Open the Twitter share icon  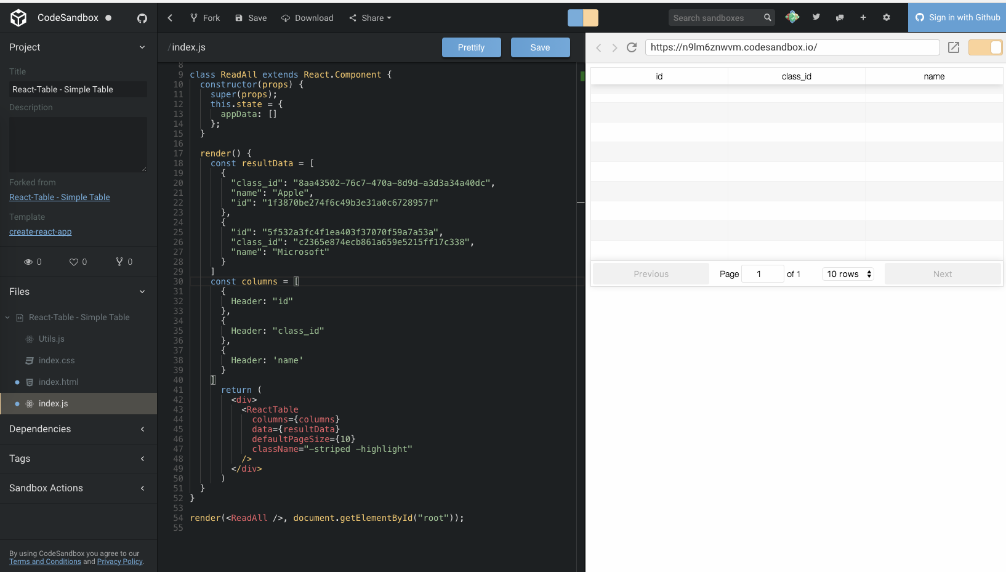[x=816, y=17]
